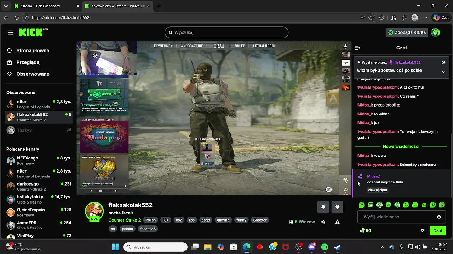The image size is (453, 254).
Task: Open chat settings gear
Action: tap(422, 231)
